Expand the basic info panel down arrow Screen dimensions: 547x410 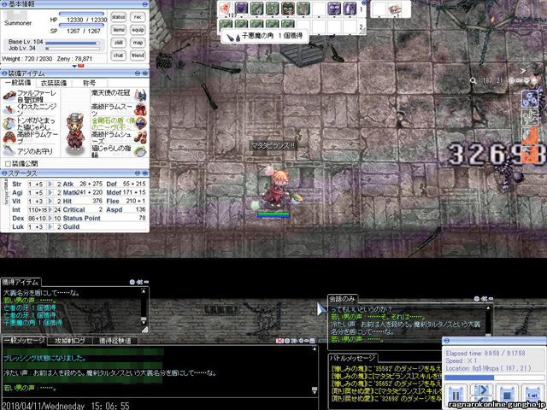click(74, 66)
